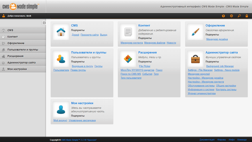Collapse the left sidebar with arrow toggle
This screenshot has width=252, height=142.
[44, 23]
